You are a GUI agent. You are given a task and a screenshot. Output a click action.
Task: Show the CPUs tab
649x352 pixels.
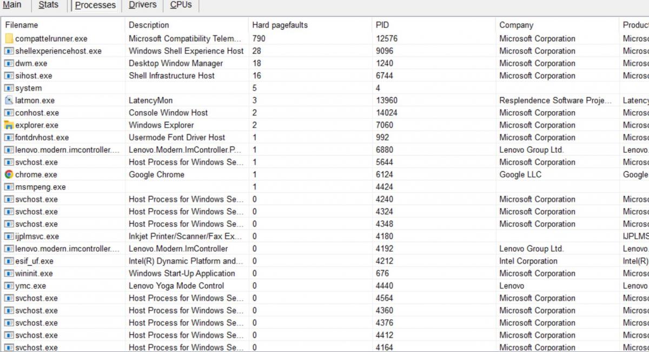click(x=181, y=5)
